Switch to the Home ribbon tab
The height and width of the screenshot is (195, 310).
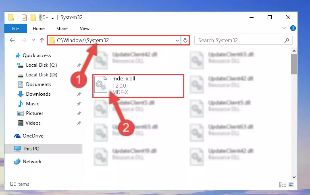(39, 29)
